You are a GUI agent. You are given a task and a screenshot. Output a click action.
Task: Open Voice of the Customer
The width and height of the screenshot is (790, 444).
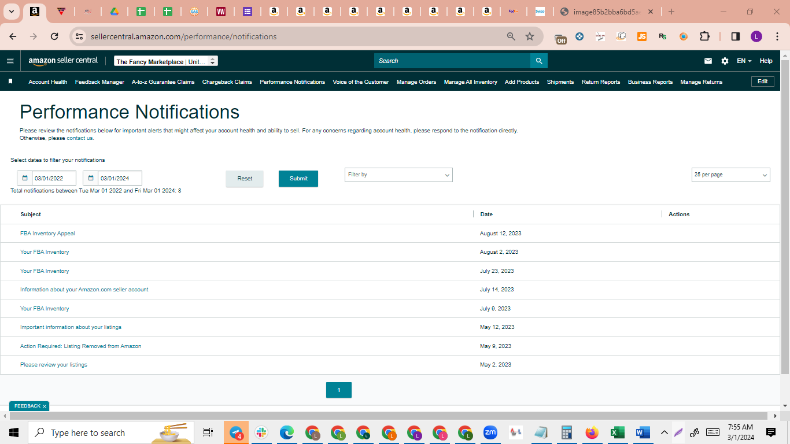(361, 82)
